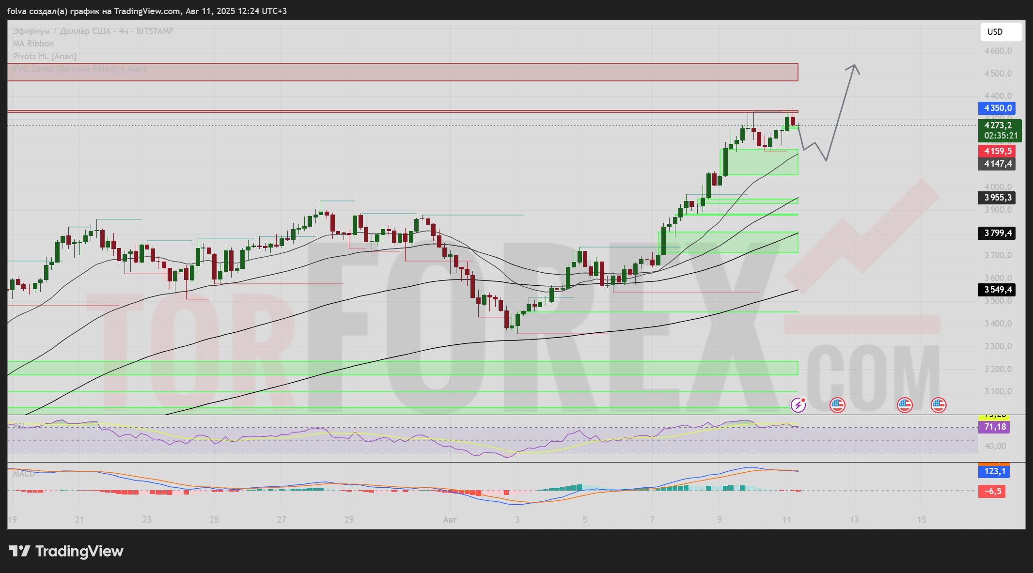
Task: Click the first US flag economic event
Action: [x=837, y=405]
